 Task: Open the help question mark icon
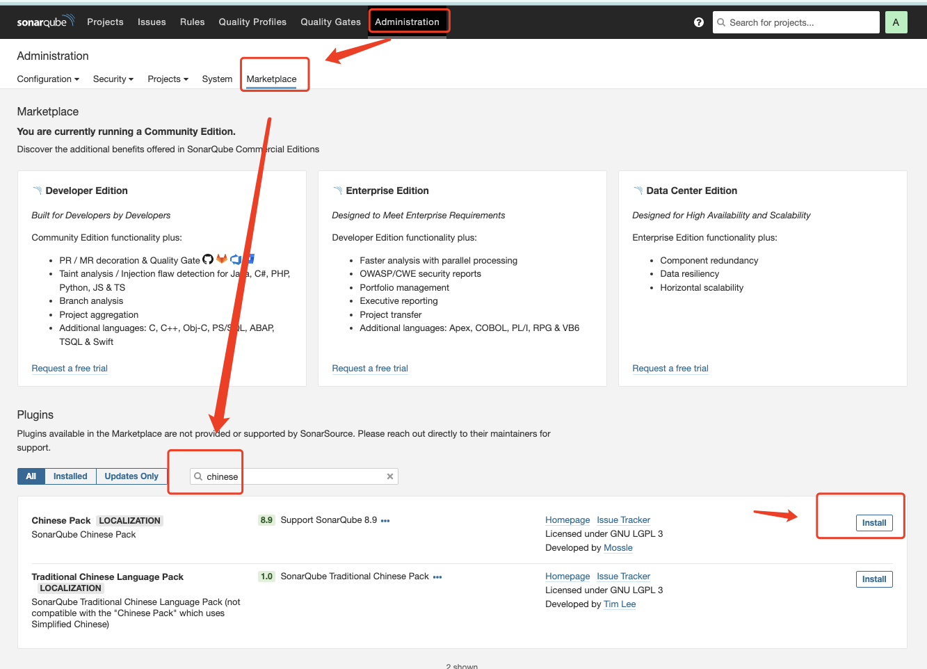click(699, 22)
